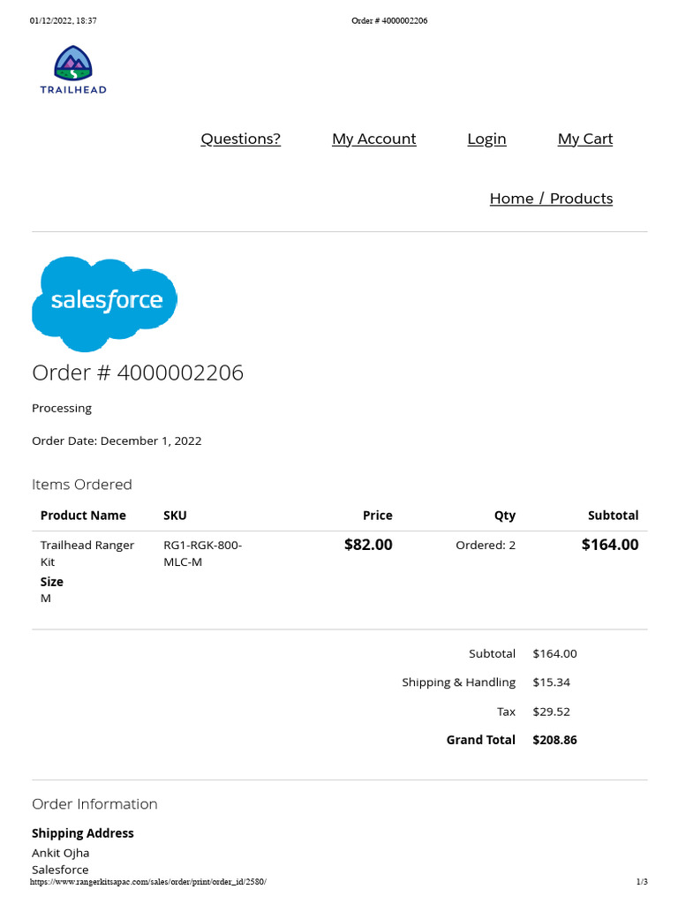Viewport: 678px width, 904px height.
Task: Click the Order # 4000002206 heading
Action: (138, 373)
